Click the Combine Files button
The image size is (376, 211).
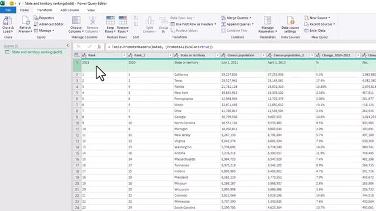234,30
